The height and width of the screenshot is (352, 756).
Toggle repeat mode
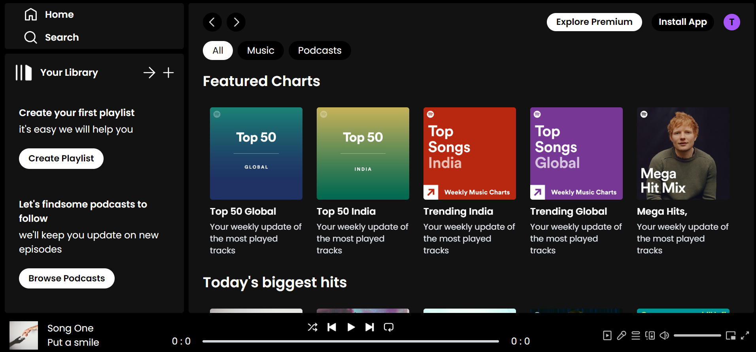coord(389,327)
